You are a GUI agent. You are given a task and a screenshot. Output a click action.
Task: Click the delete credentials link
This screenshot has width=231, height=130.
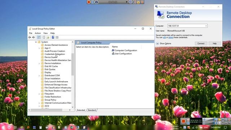171,38
